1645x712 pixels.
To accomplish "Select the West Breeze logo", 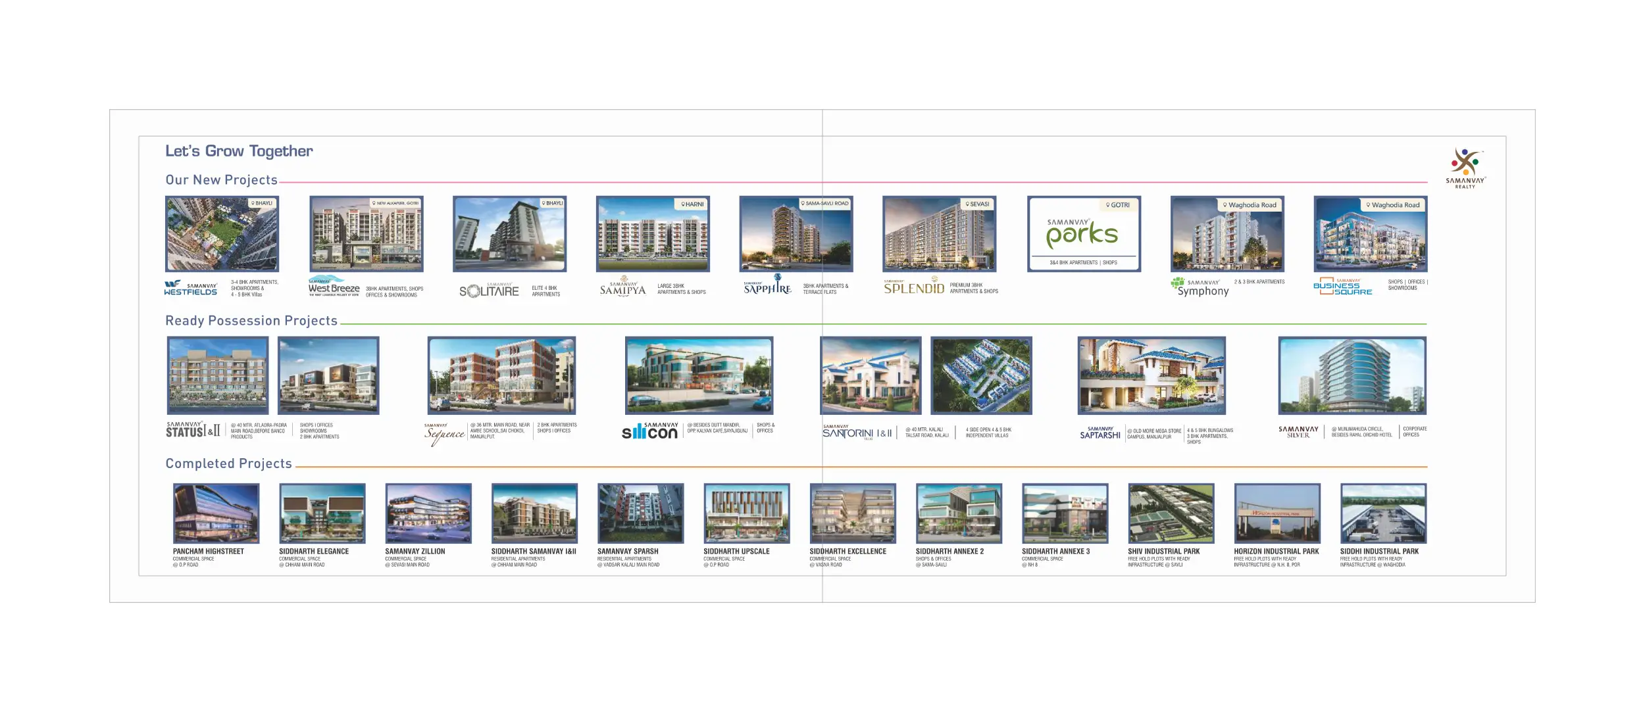I will (334, 287).
